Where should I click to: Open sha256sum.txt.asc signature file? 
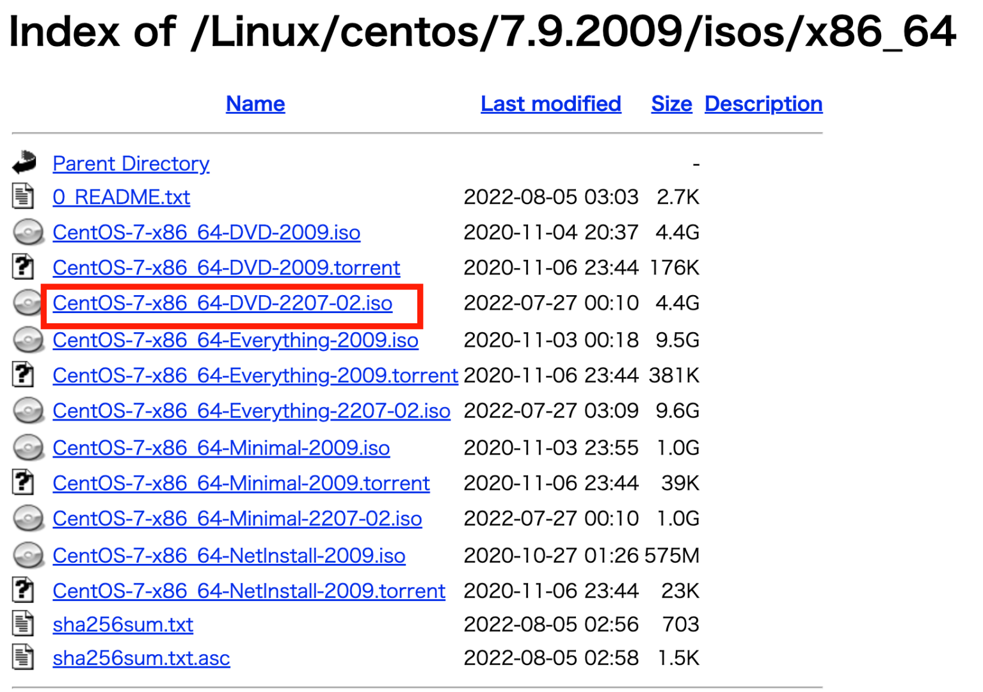click(x=141, y=657)
